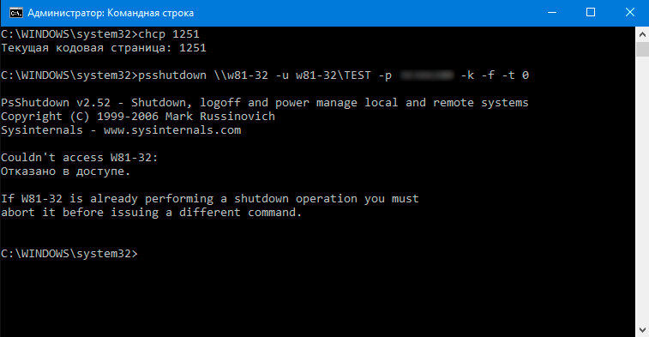Minimize the Command Prompt window

[552, 13]
